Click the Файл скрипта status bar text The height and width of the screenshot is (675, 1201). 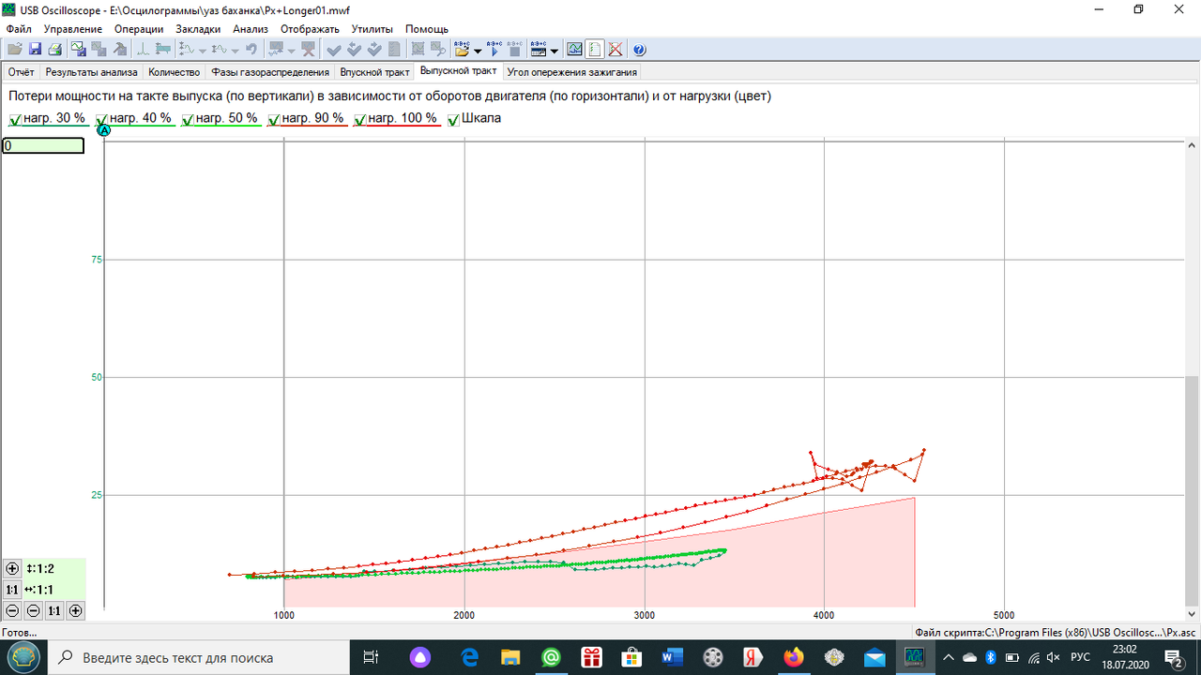point(1056,633)
